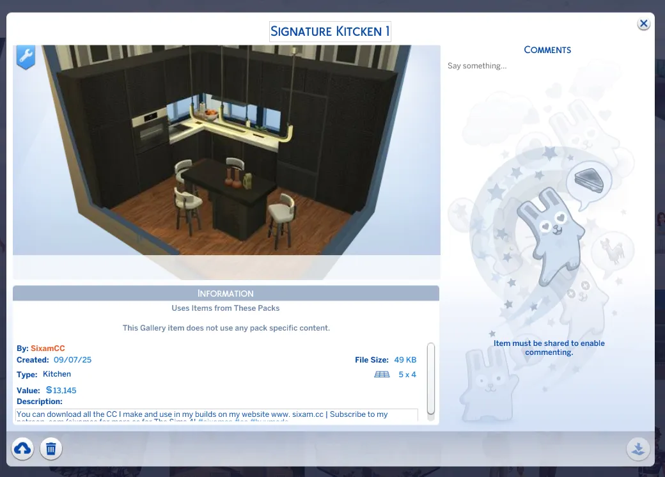Click the download arrow icon at bottom right
Viewport: 665px width, 477px height.
point(638,449)
